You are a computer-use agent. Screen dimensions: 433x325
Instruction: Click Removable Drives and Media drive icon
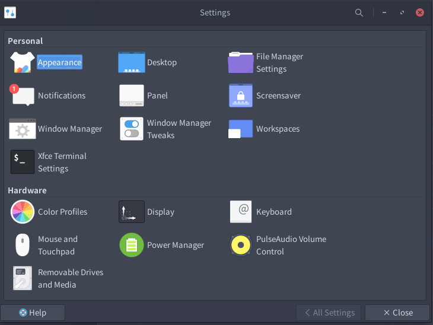click(23, 278)
